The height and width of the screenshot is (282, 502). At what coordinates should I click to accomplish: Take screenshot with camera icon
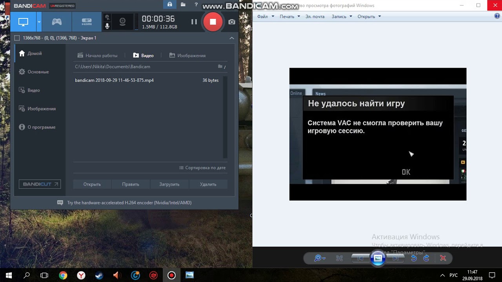click(x=232, y=22)
